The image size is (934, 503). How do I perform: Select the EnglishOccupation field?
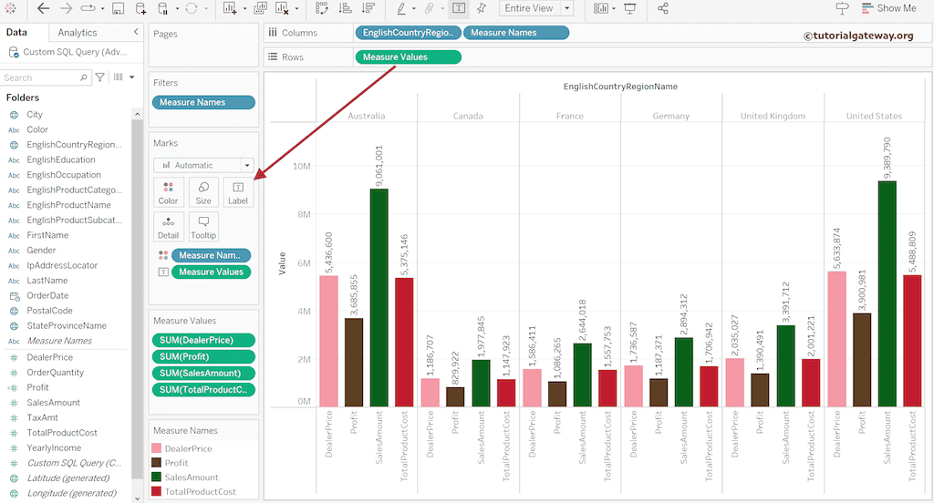[66, 175]
